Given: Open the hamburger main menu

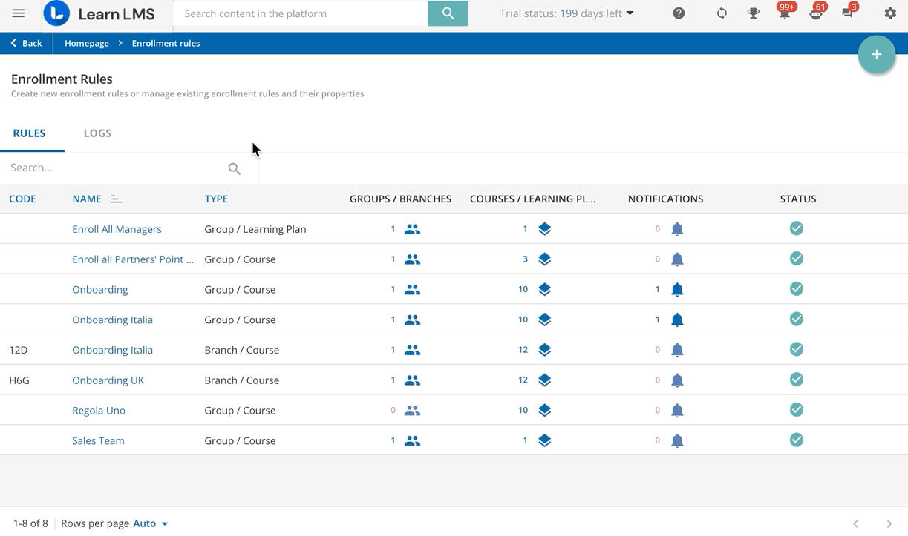Looking at the screenshot, I should coord(18,13).
